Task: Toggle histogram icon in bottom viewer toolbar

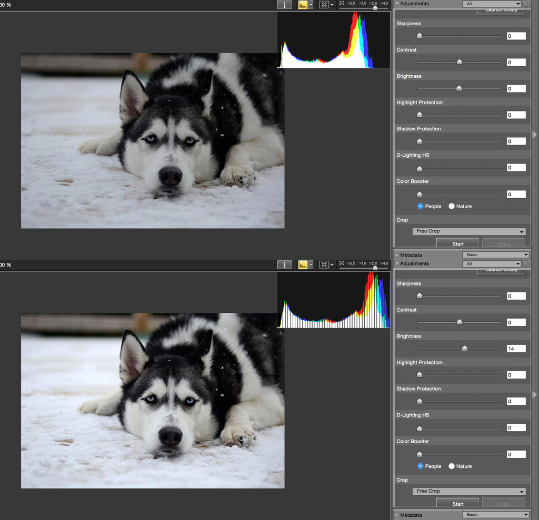Action: click(x=303, y=264)
